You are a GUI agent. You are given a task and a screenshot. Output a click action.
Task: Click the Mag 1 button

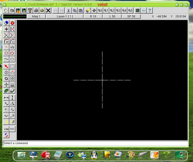(36, 16)
